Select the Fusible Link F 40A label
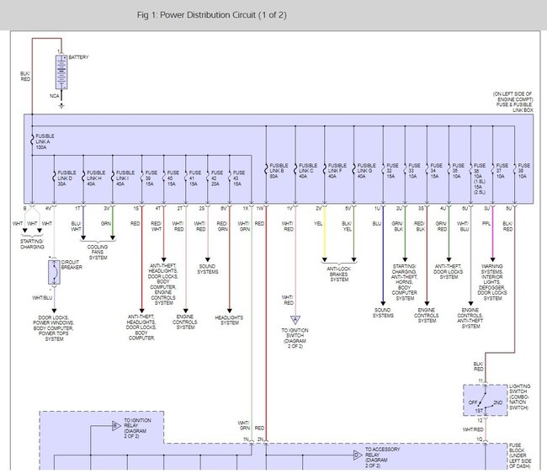 pos(337,171)
